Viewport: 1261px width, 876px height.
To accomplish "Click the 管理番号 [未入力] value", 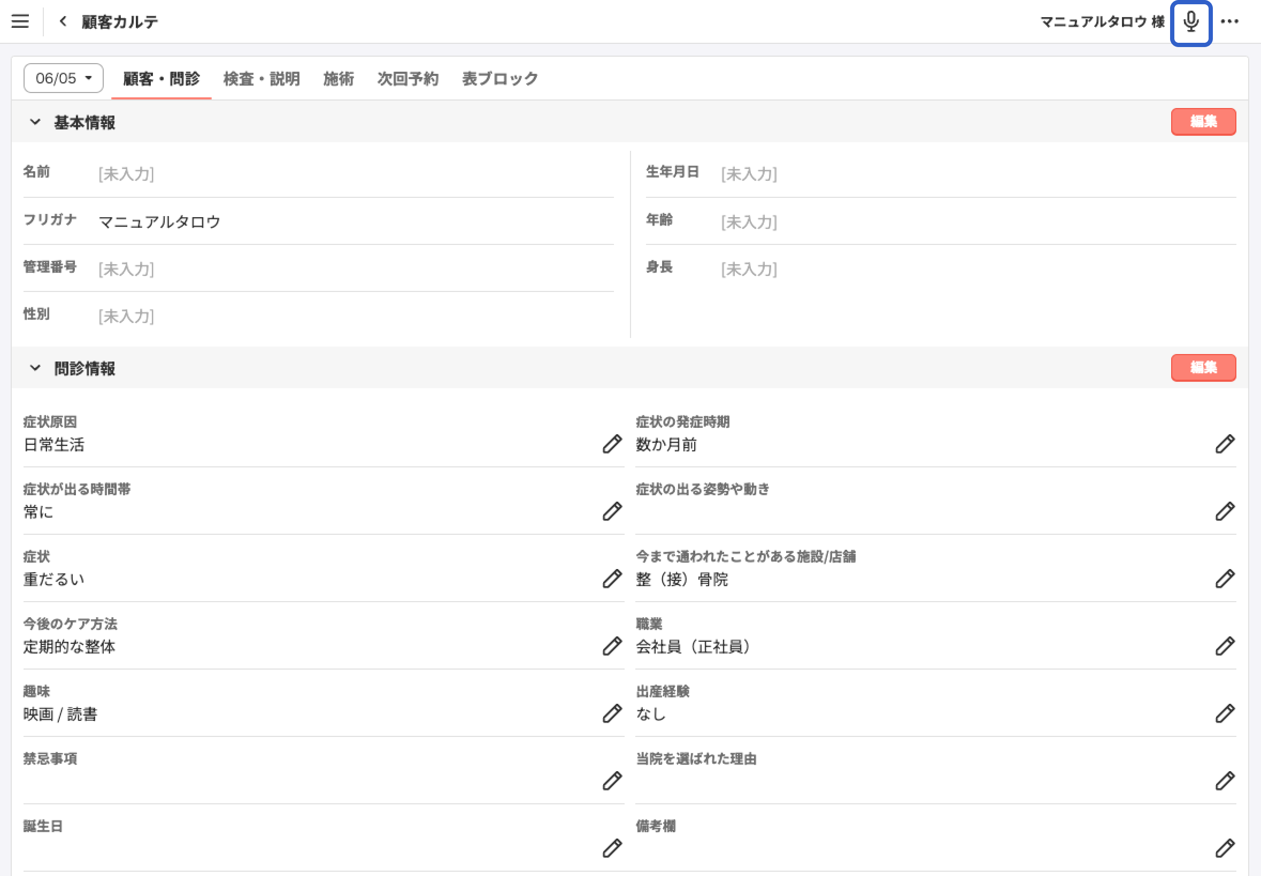I will [x=126, y=269].
